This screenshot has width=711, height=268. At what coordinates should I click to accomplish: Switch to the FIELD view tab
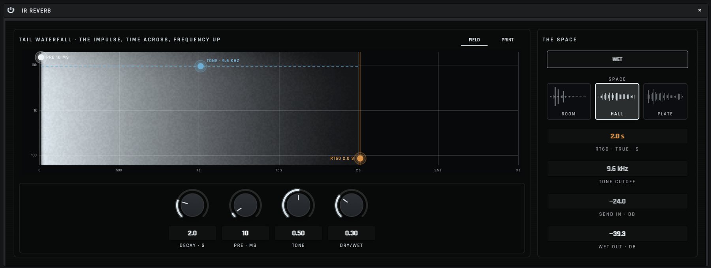[x=474, y=40]
